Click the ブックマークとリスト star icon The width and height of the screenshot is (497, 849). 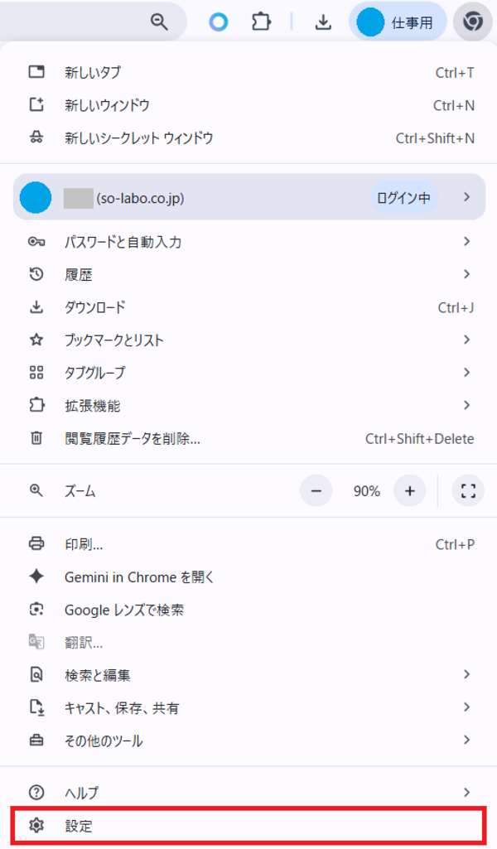coord(36,340)
